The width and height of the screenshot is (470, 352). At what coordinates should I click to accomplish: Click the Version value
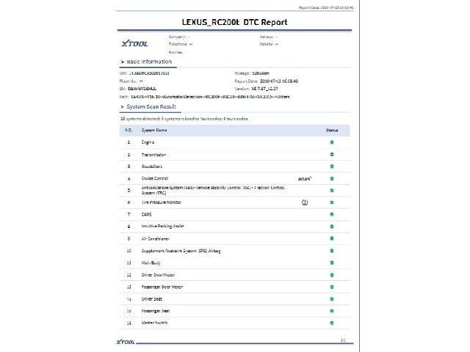(264, 89)
